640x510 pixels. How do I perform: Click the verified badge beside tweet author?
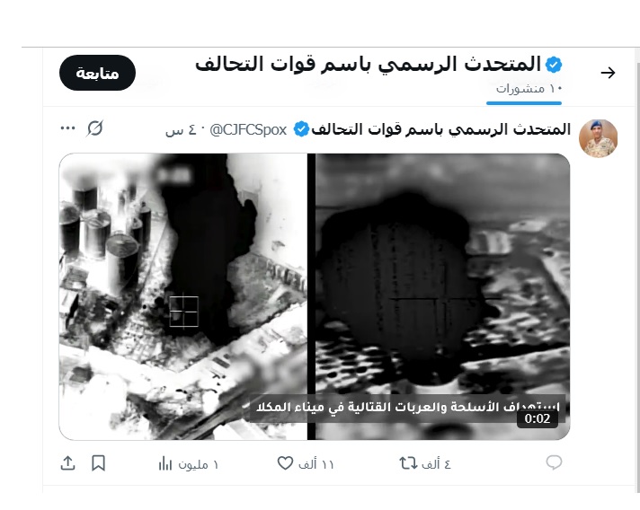point(301,129)
